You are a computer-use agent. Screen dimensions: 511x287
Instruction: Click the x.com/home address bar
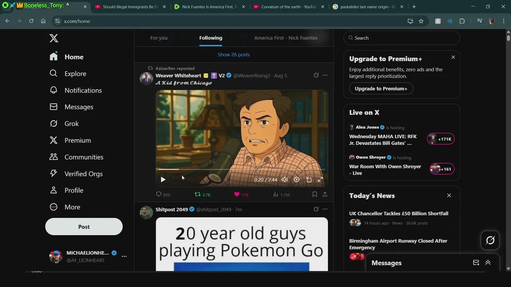(232, 21)
